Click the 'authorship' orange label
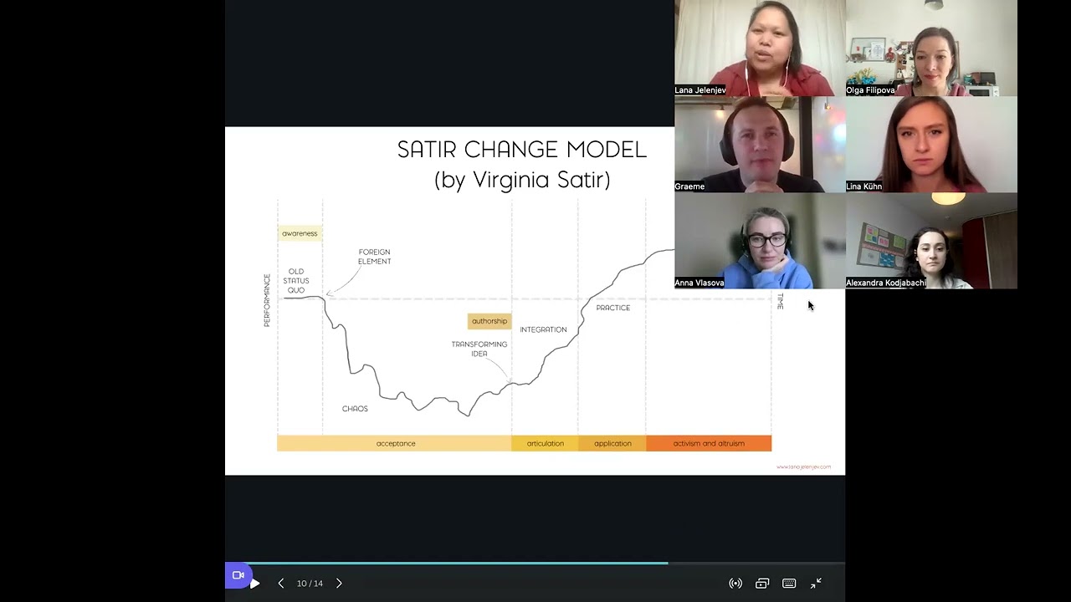1071x602 pixels. click(489, 321)
